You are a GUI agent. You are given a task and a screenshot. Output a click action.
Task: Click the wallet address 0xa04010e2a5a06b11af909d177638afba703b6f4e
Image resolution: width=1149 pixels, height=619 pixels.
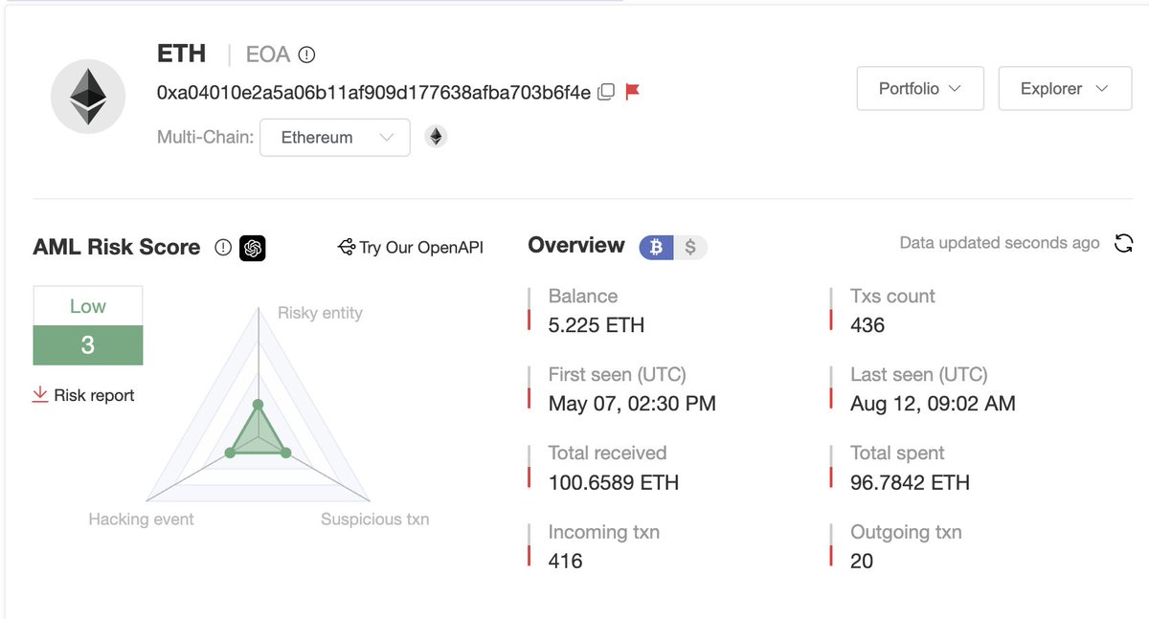point(373,92)
